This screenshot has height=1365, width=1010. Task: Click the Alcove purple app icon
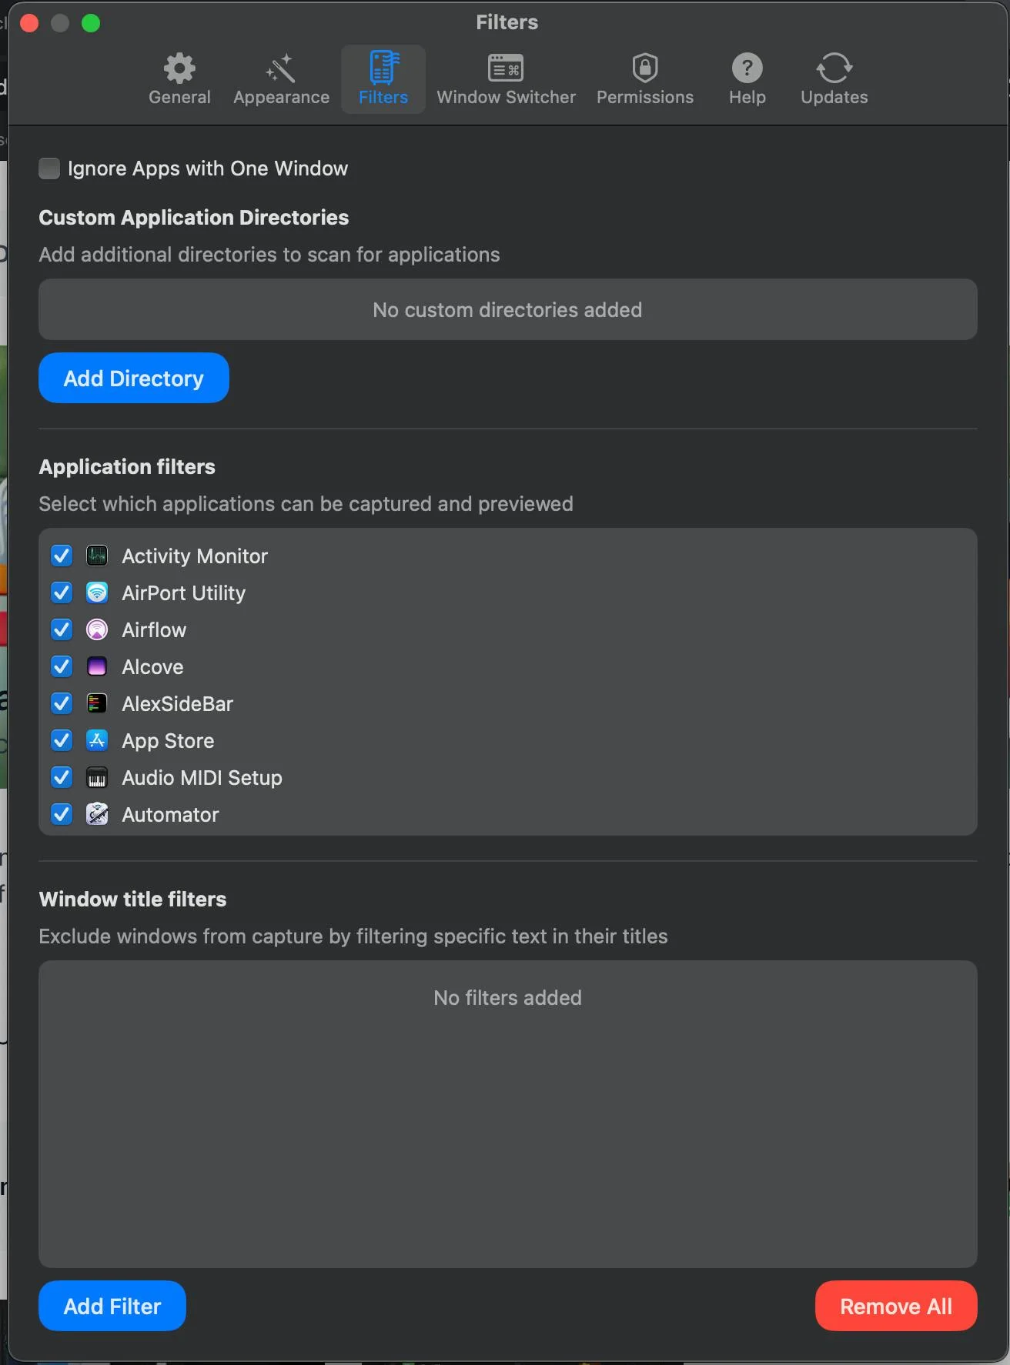97,666
